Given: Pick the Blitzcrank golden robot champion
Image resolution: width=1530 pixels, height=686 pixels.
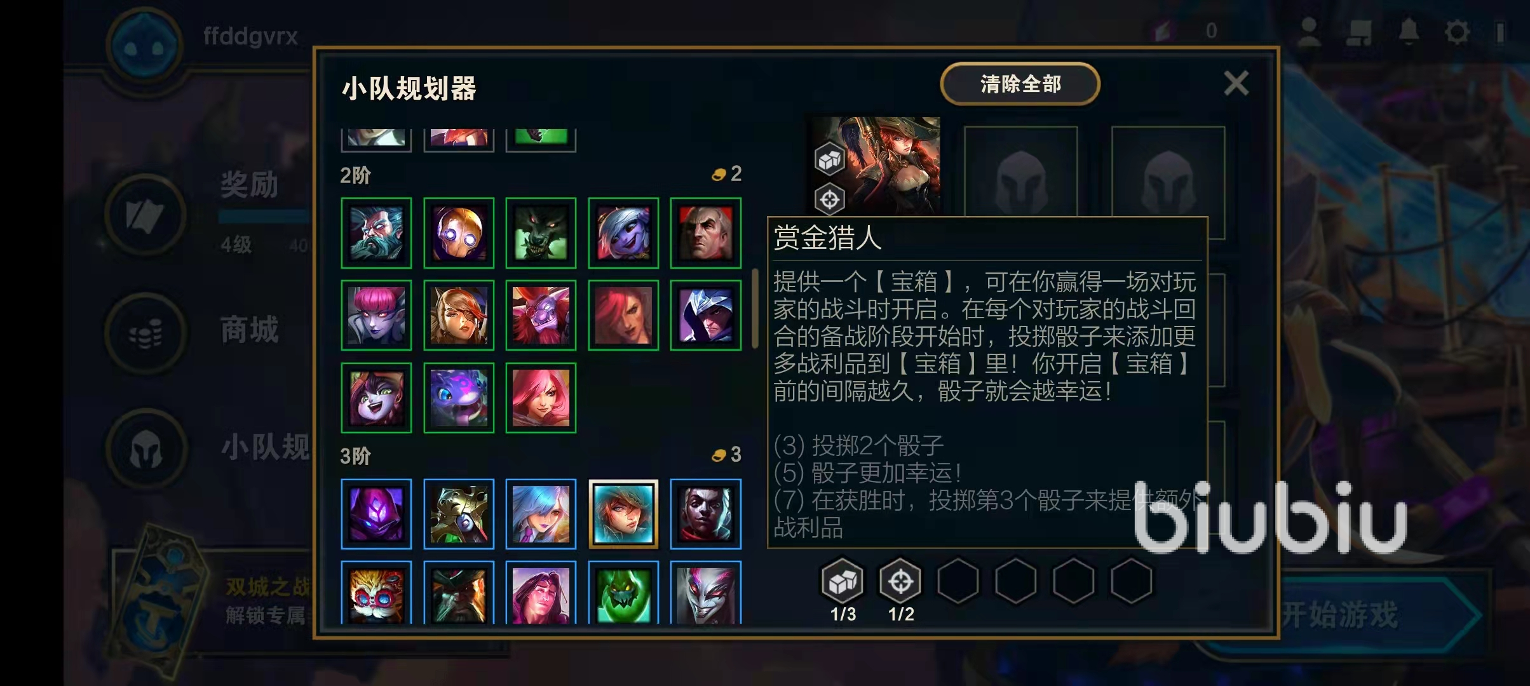Looking at the screenshot, I should (x=459, y=232).
